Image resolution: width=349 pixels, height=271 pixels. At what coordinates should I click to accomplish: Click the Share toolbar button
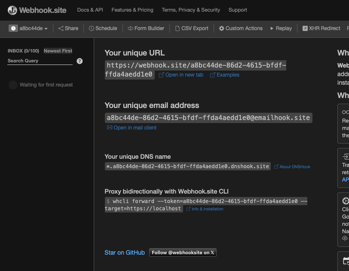[68, 28]
